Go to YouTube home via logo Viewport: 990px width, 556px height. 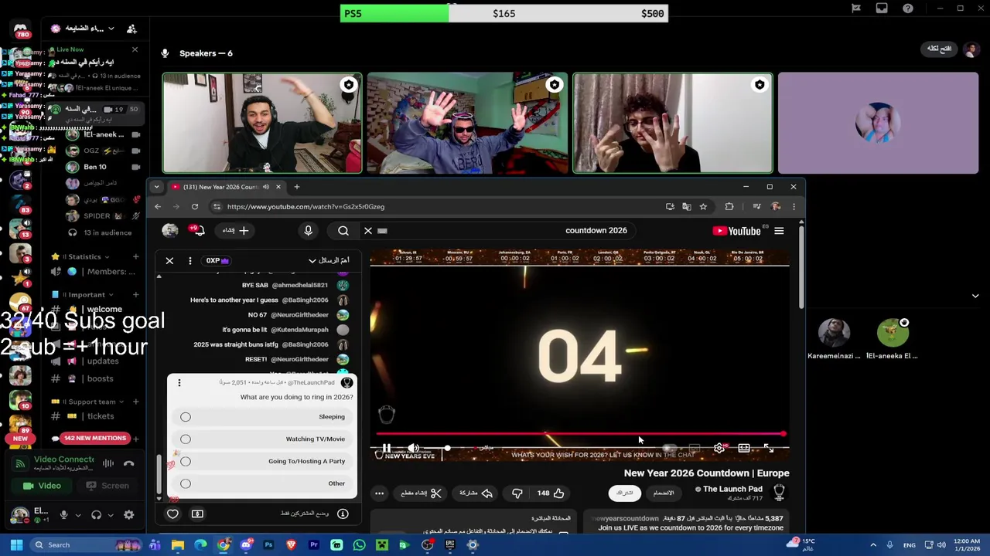[x=737, y=230]
